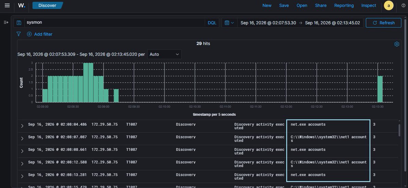Click IP 172.29.50.75 in 02:08:12.588 row
Viewport: 408px width, 188px height.
pyautogui.click(x=104, y=162)
